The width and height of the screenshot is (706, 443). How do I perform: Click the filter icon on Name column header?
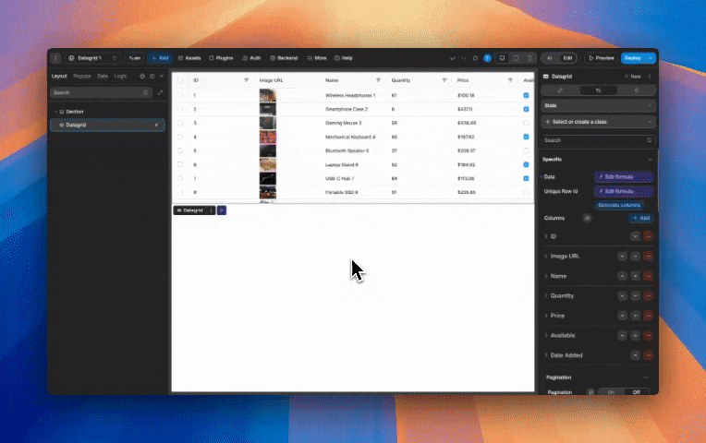click(x=378, y=80)
